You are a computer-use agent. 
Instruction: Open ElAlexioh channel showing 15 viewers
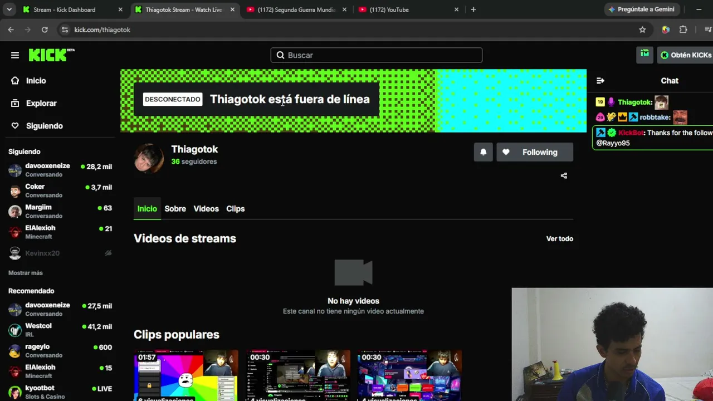click(60, 371)
